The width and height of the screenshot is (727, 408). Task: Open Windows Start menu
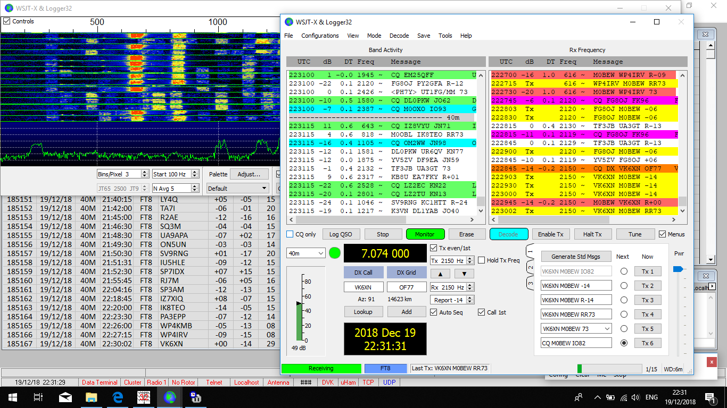click(x=13, y=397)
